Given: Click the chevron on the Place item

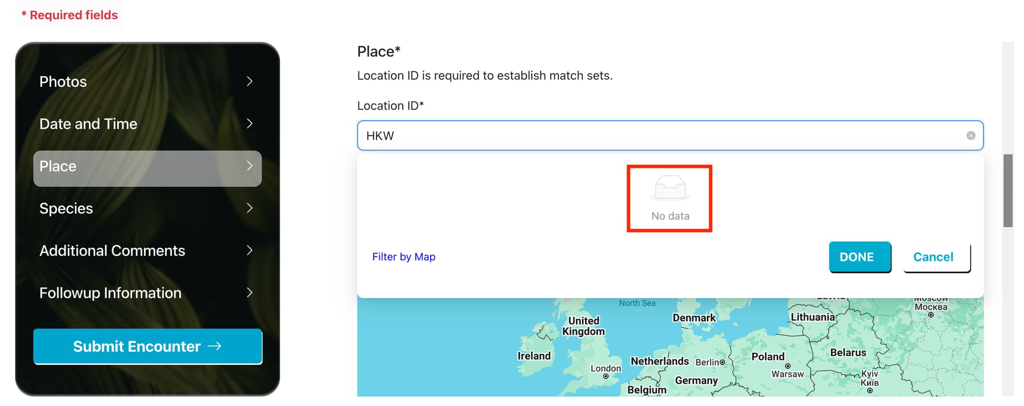Looking at the screenshot, I should (x=250, y=166).
